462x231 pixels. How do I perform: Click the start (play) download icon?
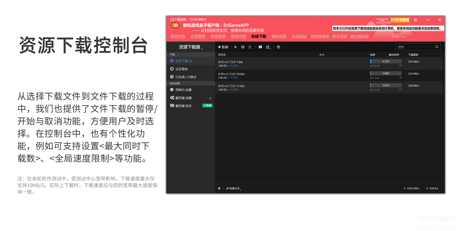[x=236, y=47]
